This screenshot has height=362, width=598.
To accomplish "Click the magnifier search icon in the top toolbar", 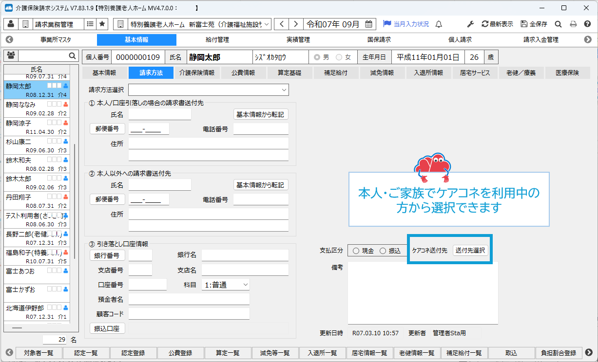I will (x=559, y=24).
